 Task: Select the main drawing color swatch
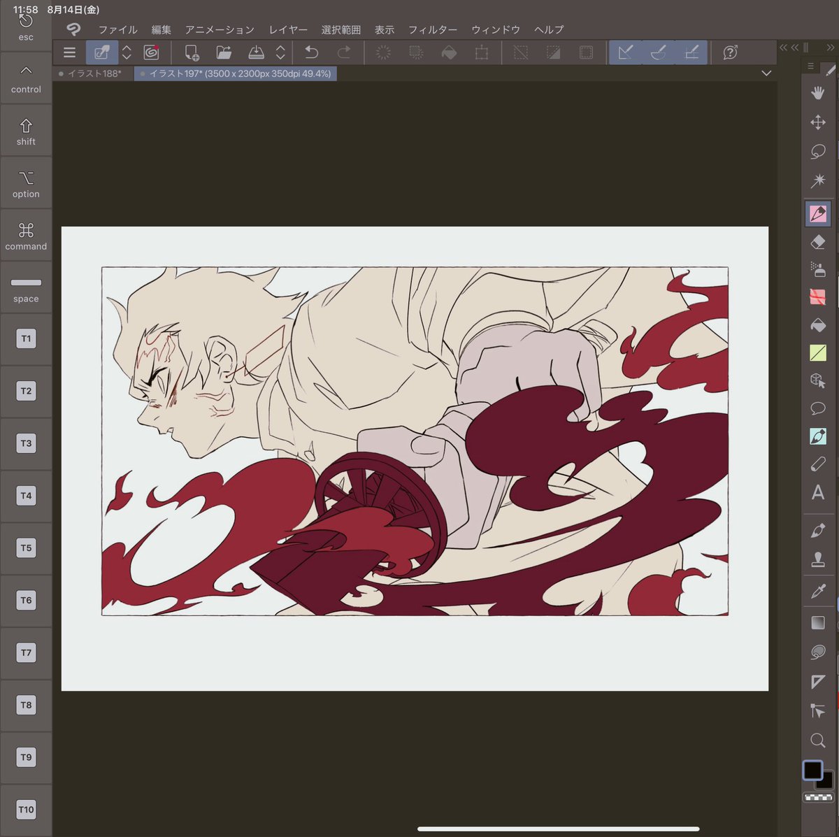coord(812,770)
